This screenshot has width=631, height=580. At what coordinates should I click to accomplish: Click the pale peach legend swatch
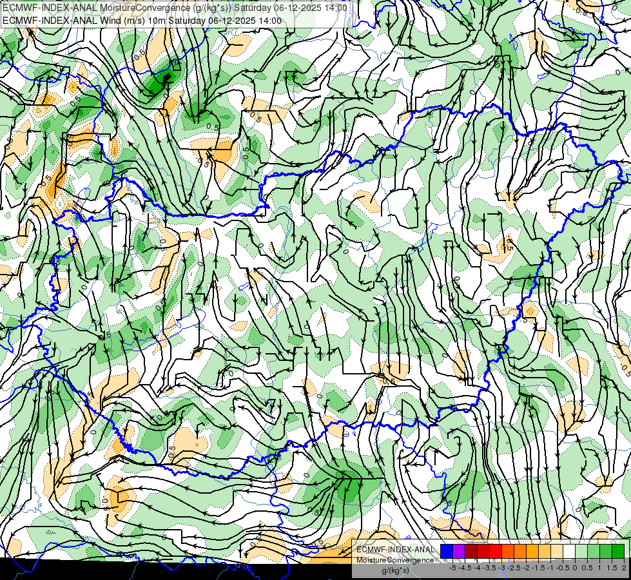tap(557, 551)
